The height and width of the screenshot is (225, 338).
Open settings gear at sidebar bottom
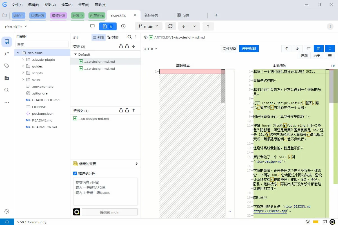(x=7, y=211)
